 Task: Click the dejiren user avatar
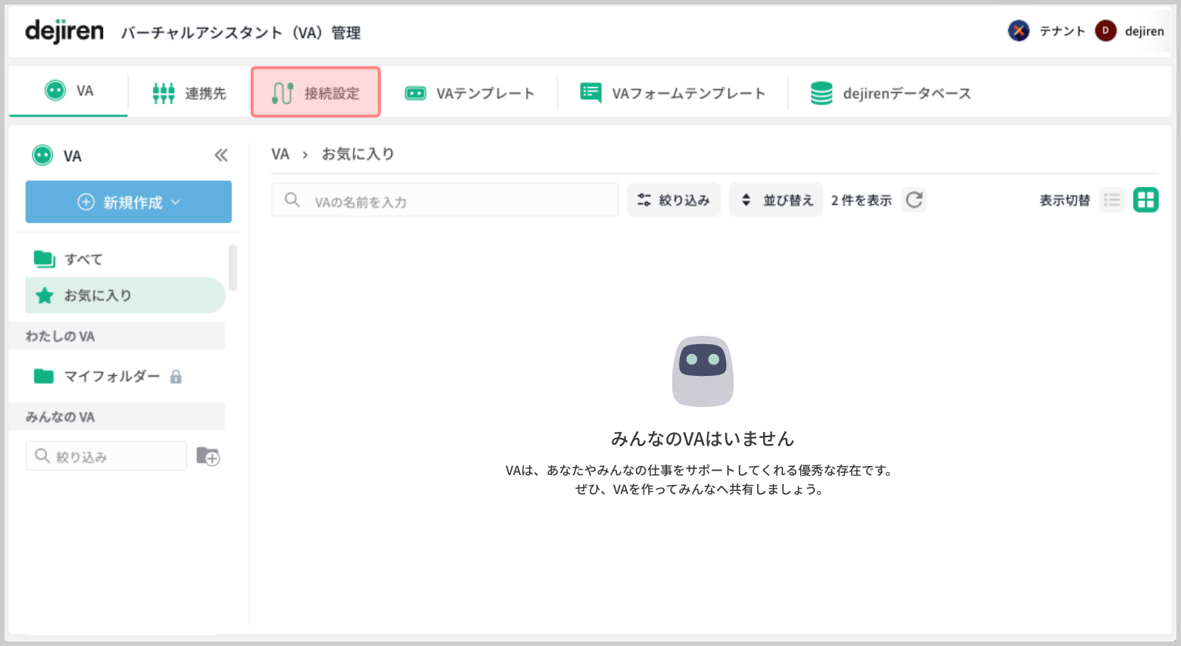1105,31
